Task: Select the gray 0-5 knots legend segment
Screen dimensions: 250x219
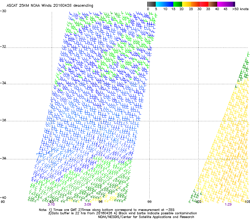Action: [151, 4]
